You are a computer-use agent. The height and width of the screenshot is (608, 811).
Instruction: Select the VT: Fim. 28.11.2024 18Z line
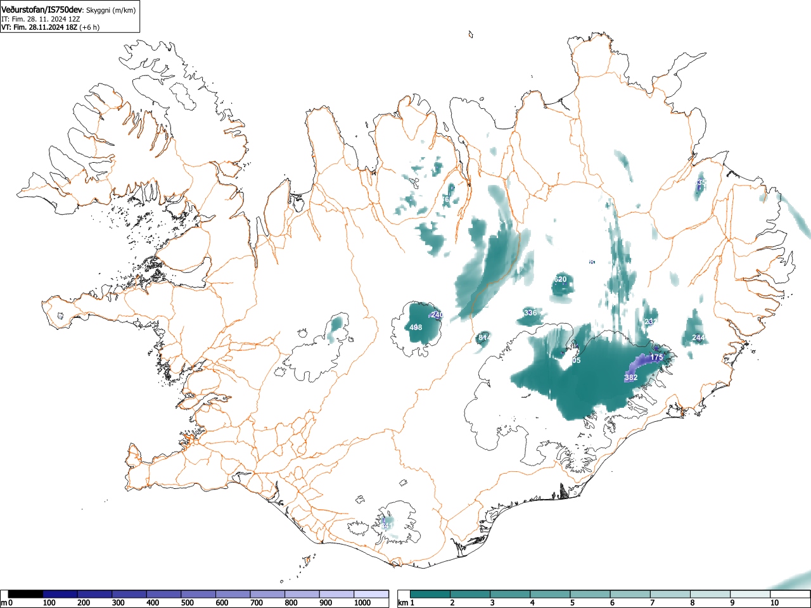coord(50,27)
